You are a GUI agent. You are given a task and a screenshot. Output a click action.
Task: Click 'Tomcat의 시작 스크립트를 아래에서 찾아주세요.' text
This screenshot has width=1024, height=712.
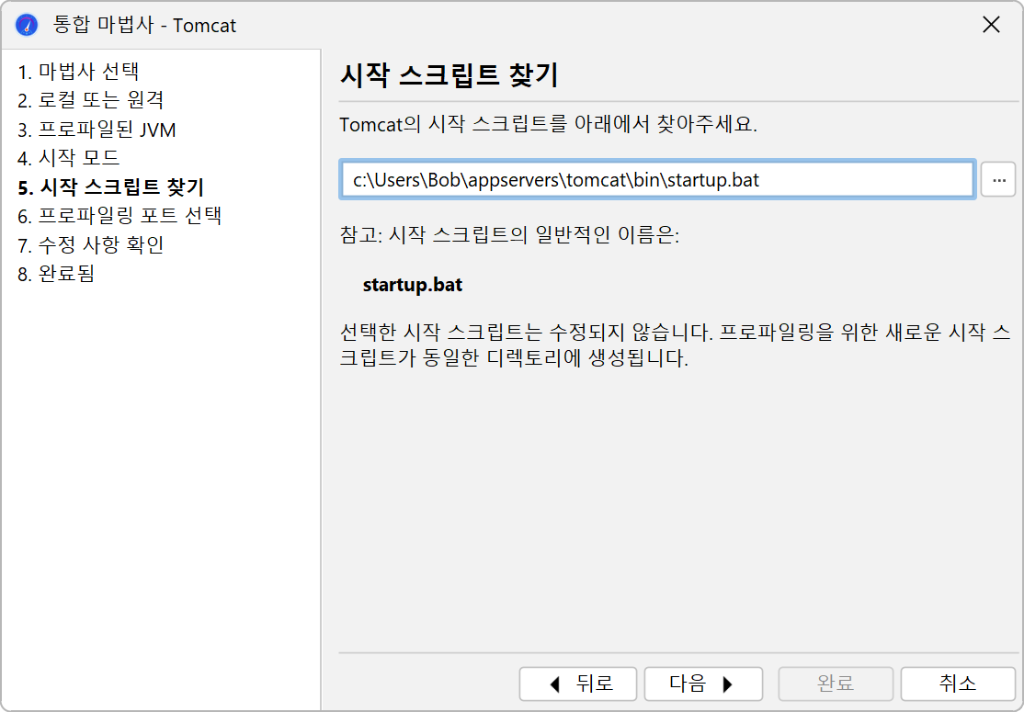(x=549, y=124)
